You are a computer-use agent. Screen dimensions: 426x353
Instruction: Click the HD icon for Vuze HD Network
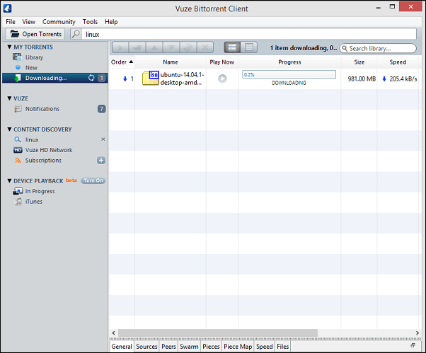[18, 150]
